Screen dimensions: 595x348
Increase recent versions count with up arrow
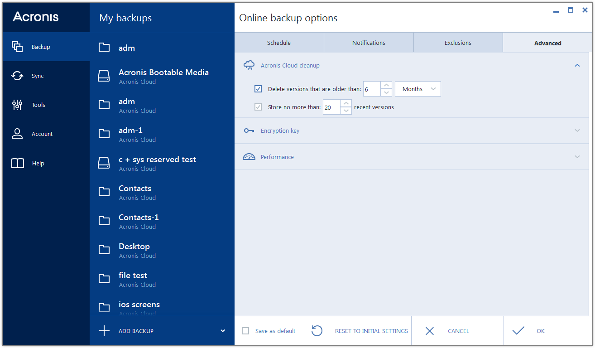[346, 103]
